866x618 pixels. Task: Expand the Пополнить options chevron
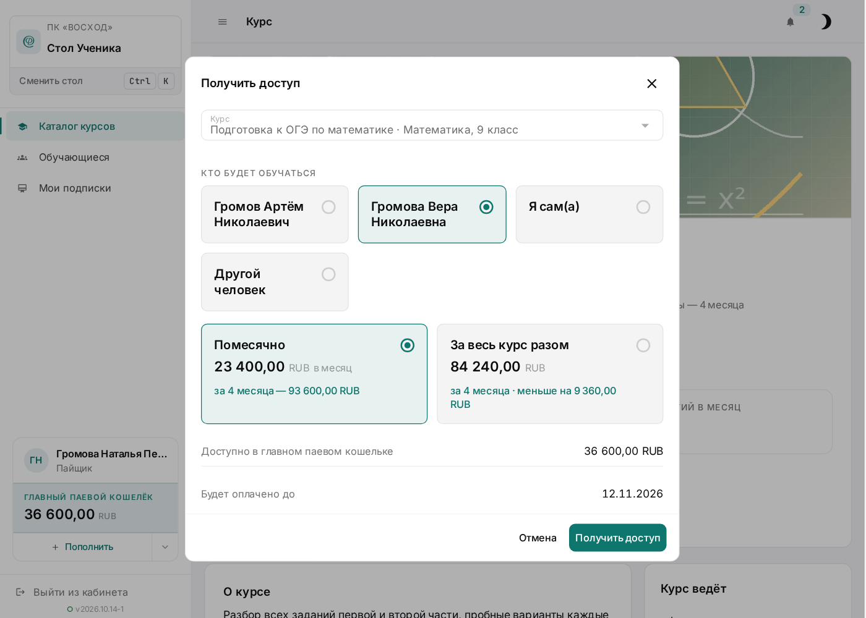165,547
